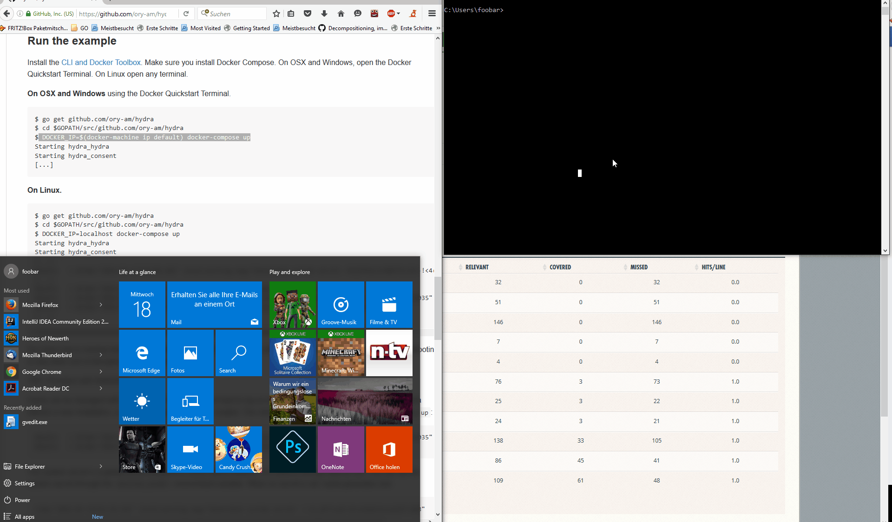The width and height of the screenshot is (892, 522).
Task: Expand Most used apps list
Action: tap(16, 291)
